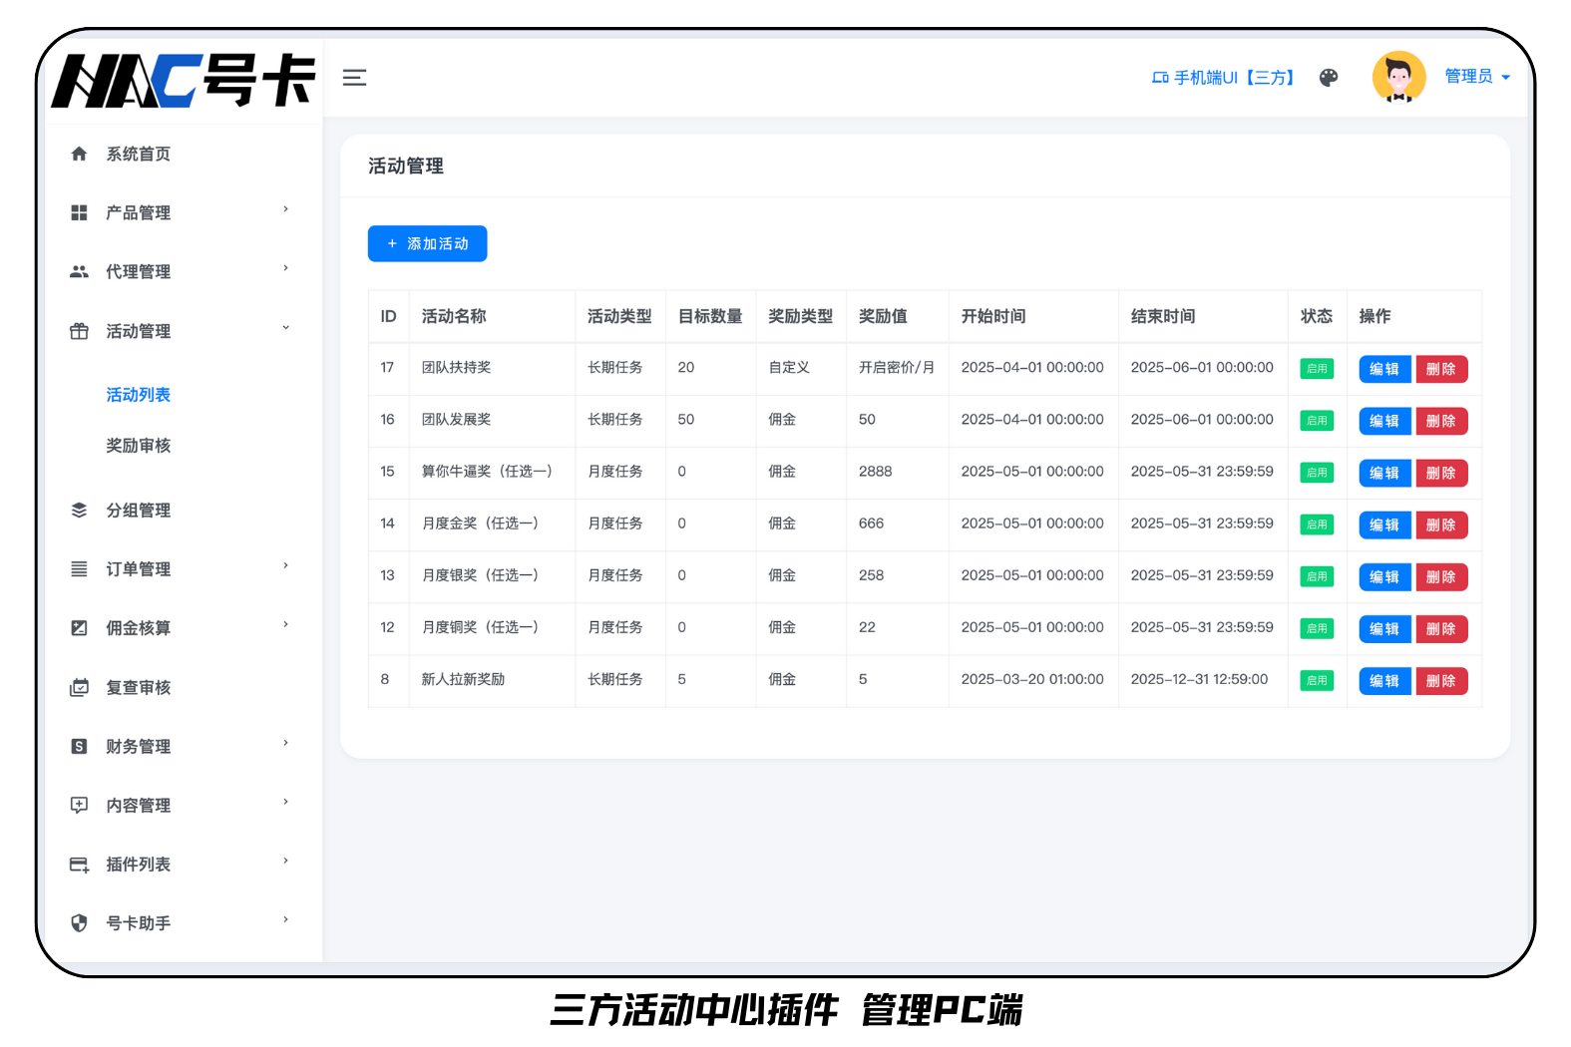Click the 代理管理 people icon
The image size is (1571, 1047).
(x=80, y=271)
